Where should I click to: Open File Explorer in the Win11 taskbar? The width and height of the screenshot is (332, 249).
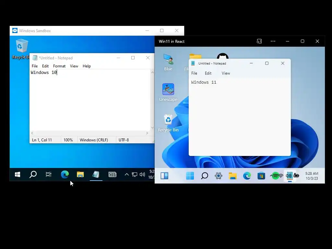click(233, 176)
